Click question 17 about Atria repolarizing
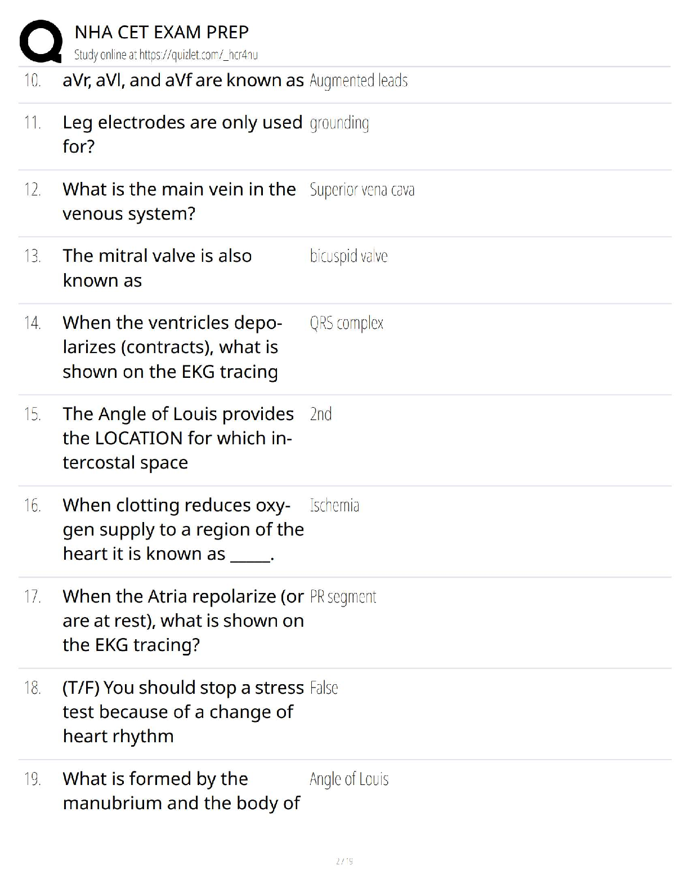This screenshot has width=689, height=892. 183,621
